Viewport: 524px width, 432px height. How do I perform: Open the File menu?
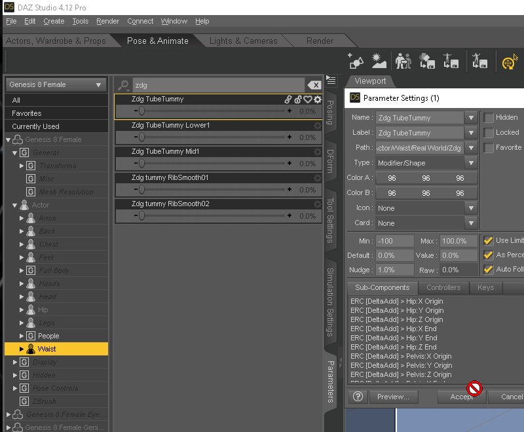[x=11, y=21]
